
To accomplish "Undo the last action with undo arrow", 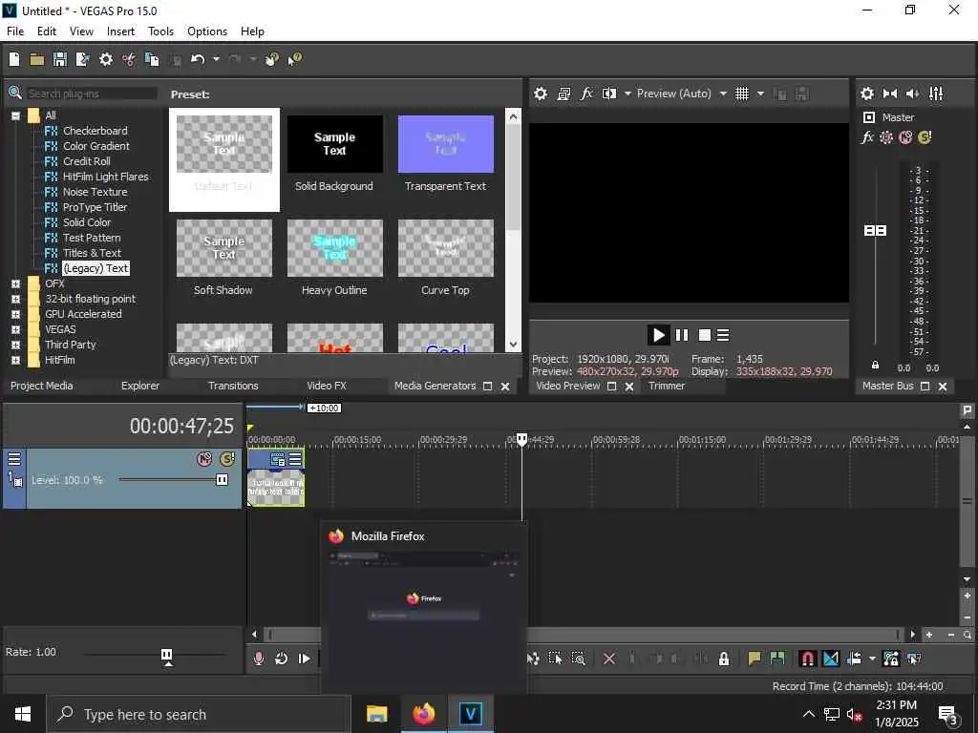I will pos(198,59).
